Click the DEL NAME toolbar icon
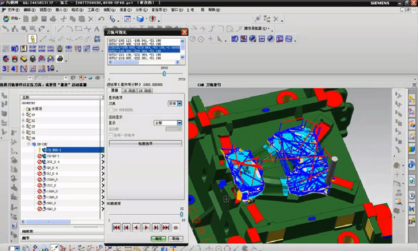 point(51,49)
